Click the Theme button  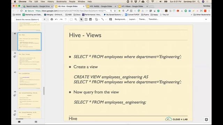click(143, 19)
